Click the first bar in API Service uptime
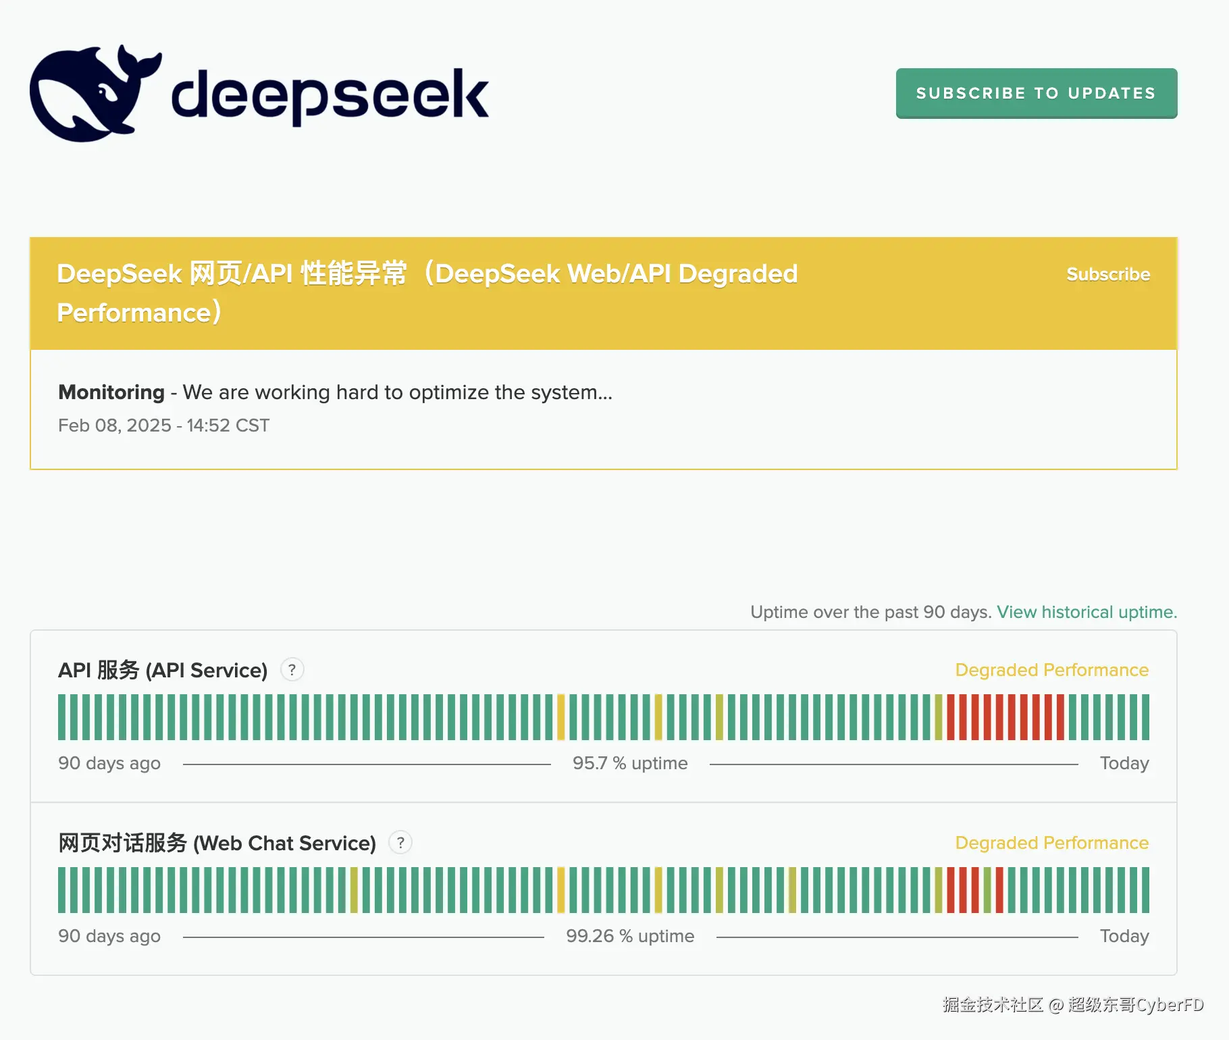 click(x=62, y=717)
